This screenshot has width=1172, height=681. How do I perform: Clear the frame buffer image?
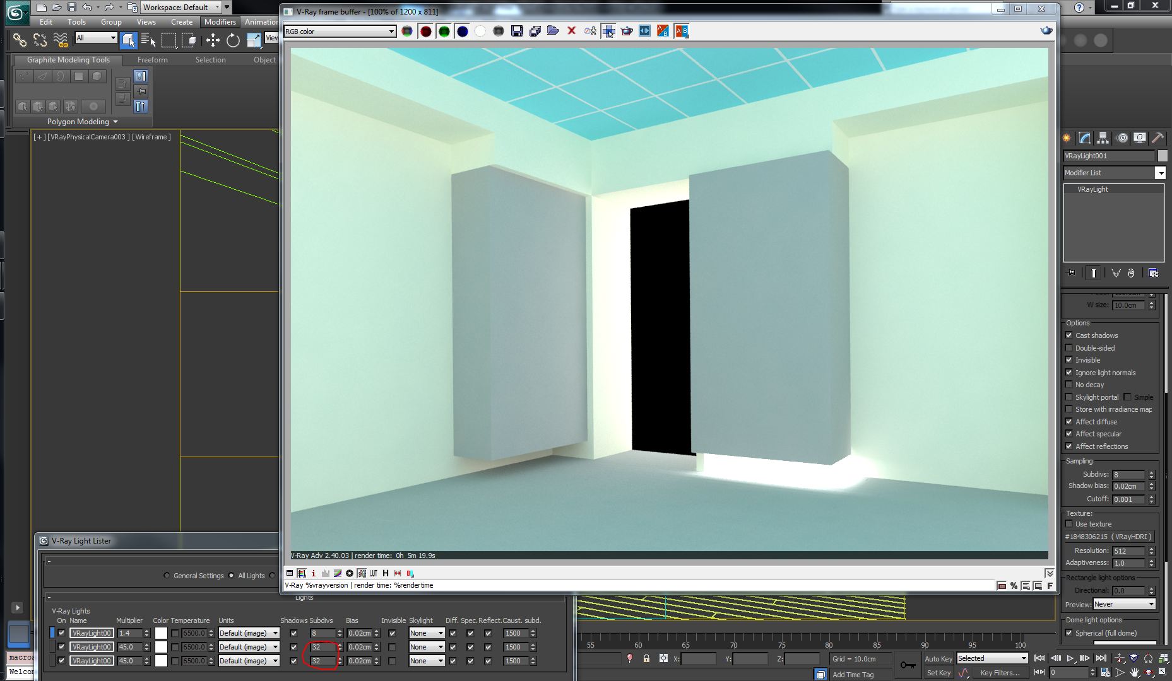pyautogui.click(x=572, y=31)
